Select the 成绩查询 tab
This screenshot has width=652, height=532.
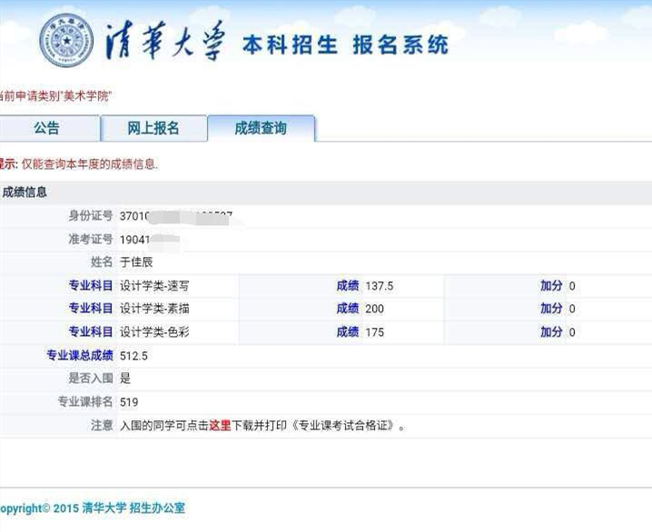click(261, 128)
